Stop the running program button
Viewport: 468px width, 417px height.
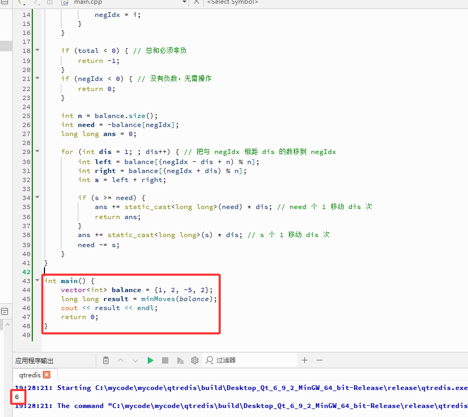point(165,360)
